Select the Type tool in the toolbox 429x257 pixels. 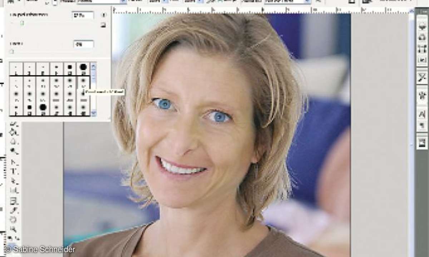14,171
